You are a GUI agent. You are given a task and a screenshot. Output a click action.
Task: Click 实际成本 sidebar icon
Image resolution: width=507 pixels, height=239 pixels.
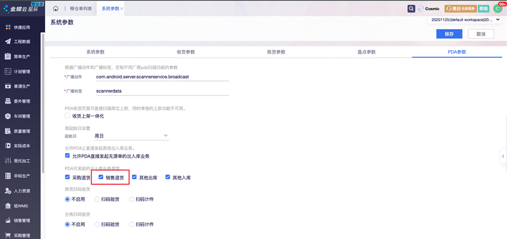8,146
